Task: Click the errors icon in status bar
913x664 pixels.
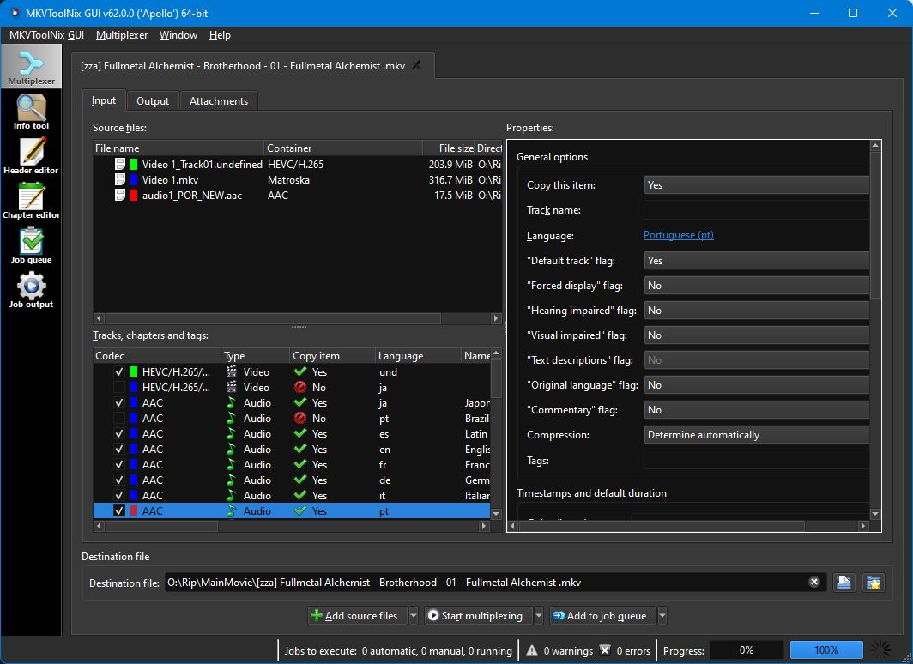Action: click(x=605, y=650)
